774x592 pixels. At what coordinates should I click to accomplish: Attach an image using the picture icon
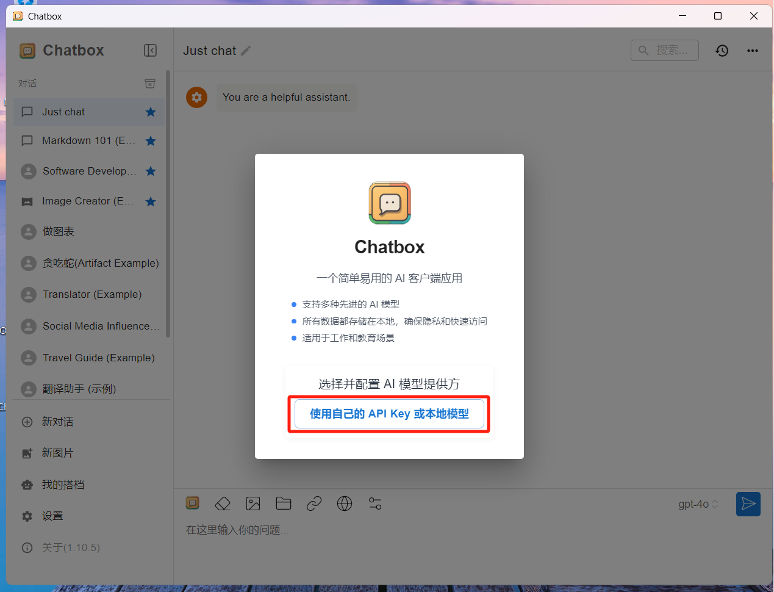pos(253,504)
